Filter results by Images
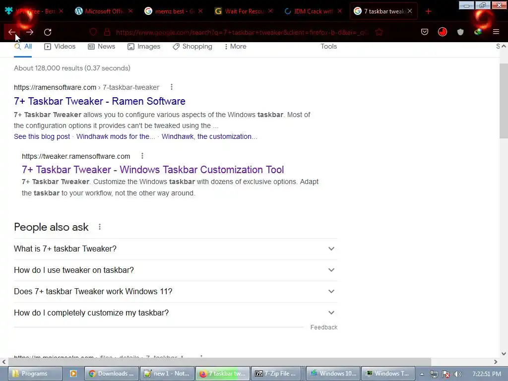 pyautogui.click(x=144, y=47)
